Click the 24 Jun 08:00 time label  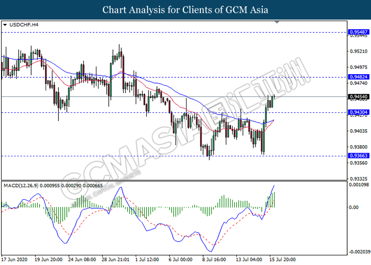[x=82, y=260]
